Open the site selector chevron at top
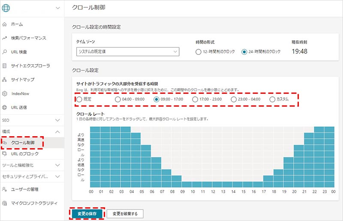Viewport: 343px width, 221px height. click(58, 8)
